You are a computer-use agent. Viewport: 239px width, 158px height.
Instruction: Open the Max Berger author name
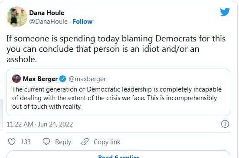point(40,79)
